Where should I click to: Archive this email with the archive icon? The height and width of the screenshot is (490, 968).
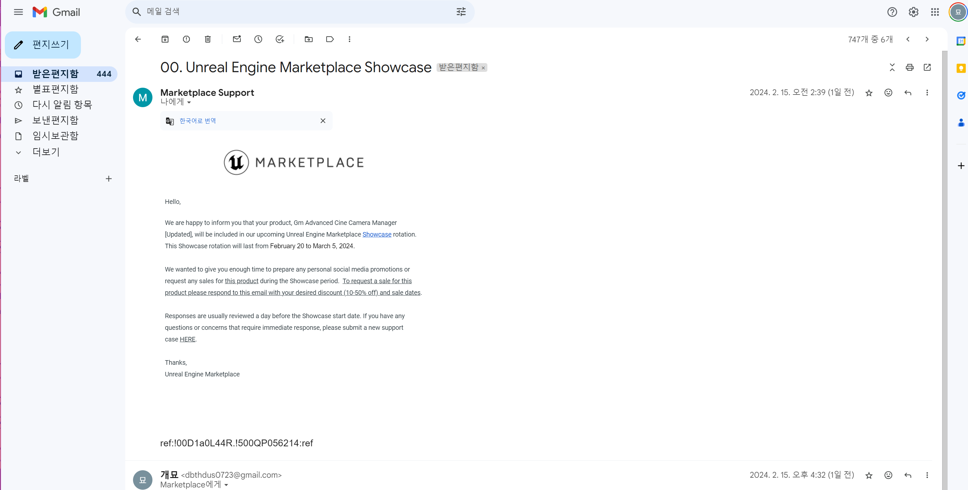(x=165, y=39)
